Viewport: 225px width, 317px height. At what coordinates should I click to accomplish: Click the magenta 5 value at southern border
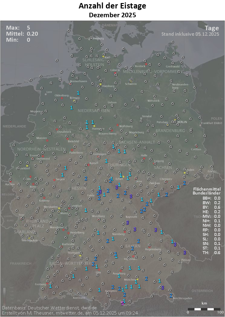[x=122, y=304]
